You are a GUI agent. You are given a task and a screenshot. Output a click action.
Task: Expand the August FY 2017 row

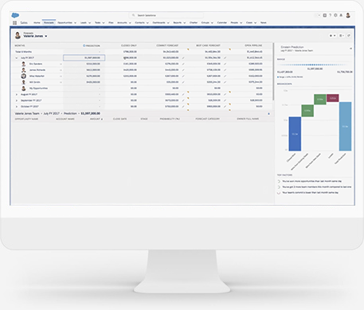coord(17,95)
